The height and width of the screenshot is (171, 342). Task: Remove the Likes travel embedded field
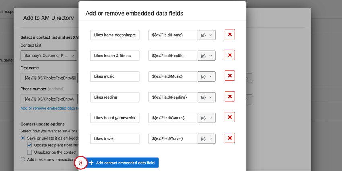(230, 138)
